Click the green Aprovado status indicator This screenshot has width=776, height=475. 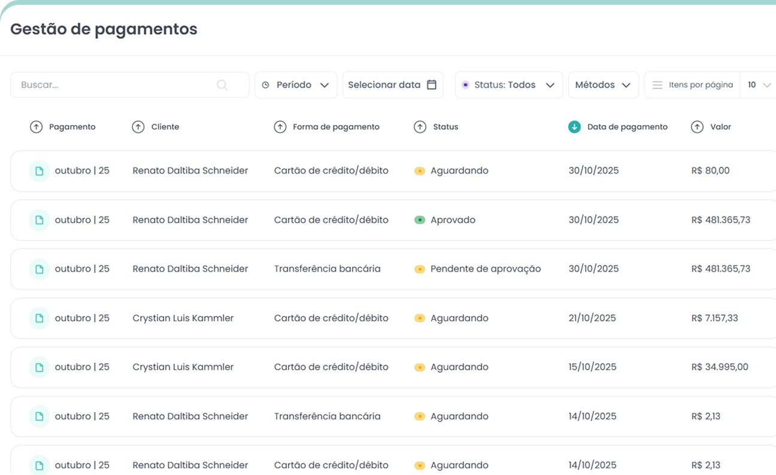pyautogui.click(x=420, y=220)
